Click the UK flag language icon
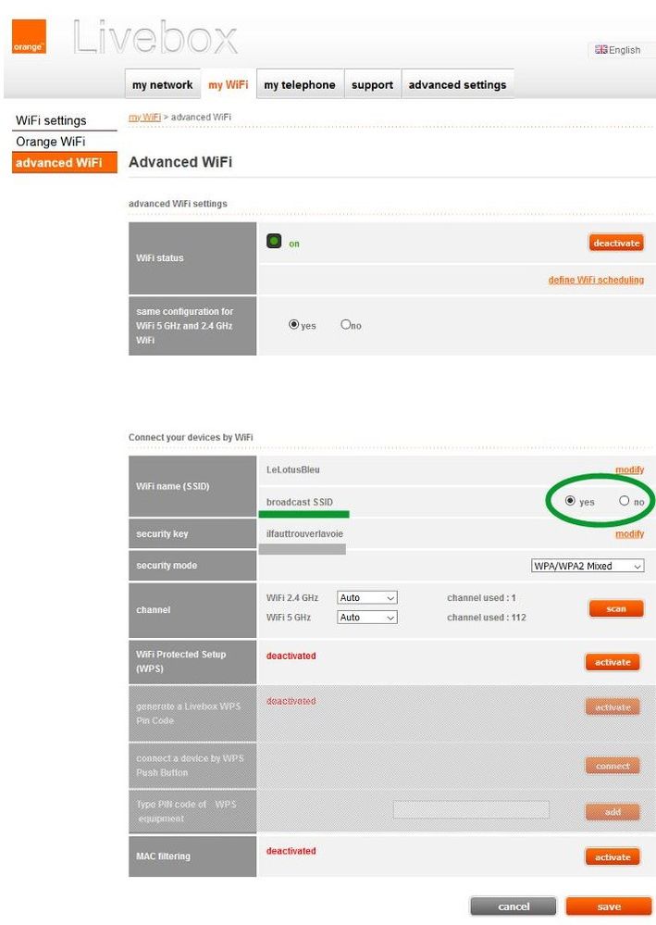The width and height of the screenshot is (656, 925). (x=600, y=50)
